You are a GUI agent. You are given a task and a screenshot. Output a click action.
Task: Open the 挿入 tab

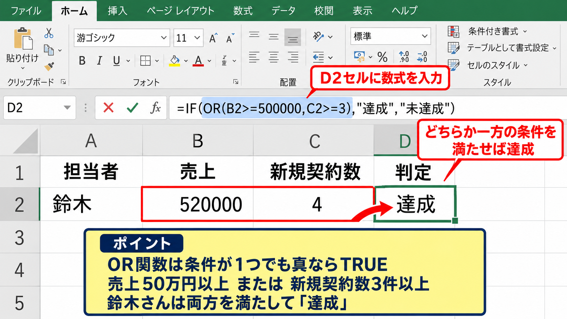pos(117,11)
